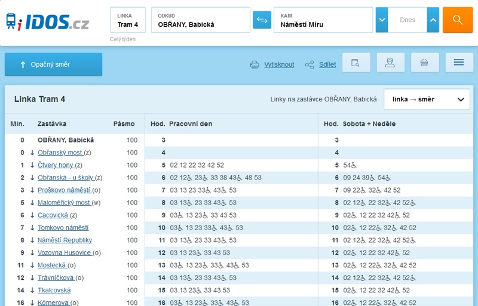Click the orange search button
This screenshot has width=478, height=306.
[x=457, y=20]
